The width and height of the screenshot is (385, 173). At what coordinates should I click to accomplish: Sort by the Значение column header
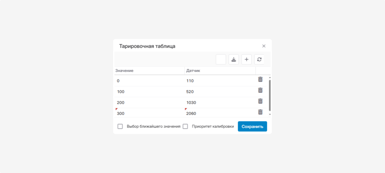click(150, 70)
